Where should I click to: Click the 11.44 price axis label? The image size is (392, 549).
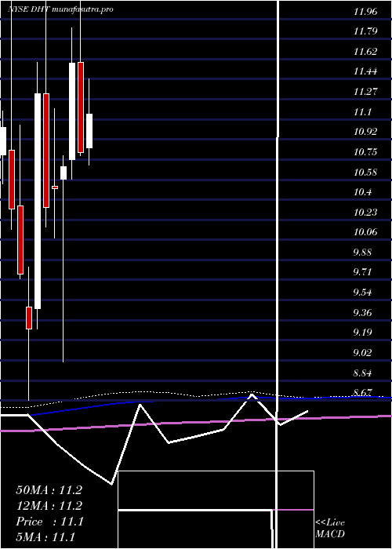(x=365, y=72)
